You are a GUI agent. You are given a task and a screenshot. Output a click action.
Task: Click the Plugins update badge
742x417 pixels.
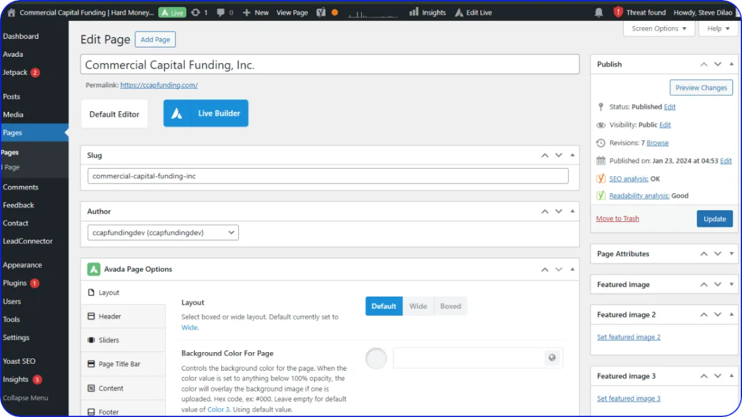tap(35, 283)
